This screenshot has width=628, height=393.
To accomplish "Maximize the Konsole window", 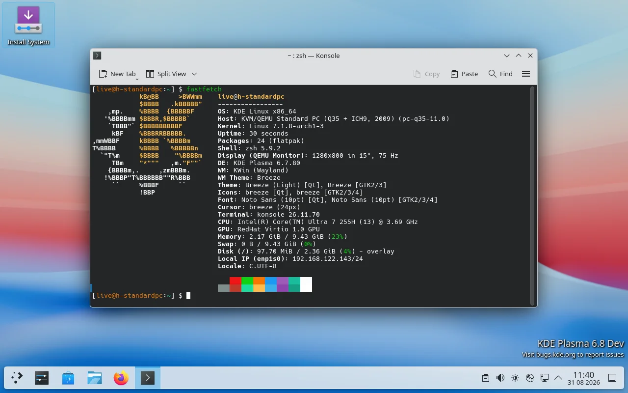I will (519, 56).
